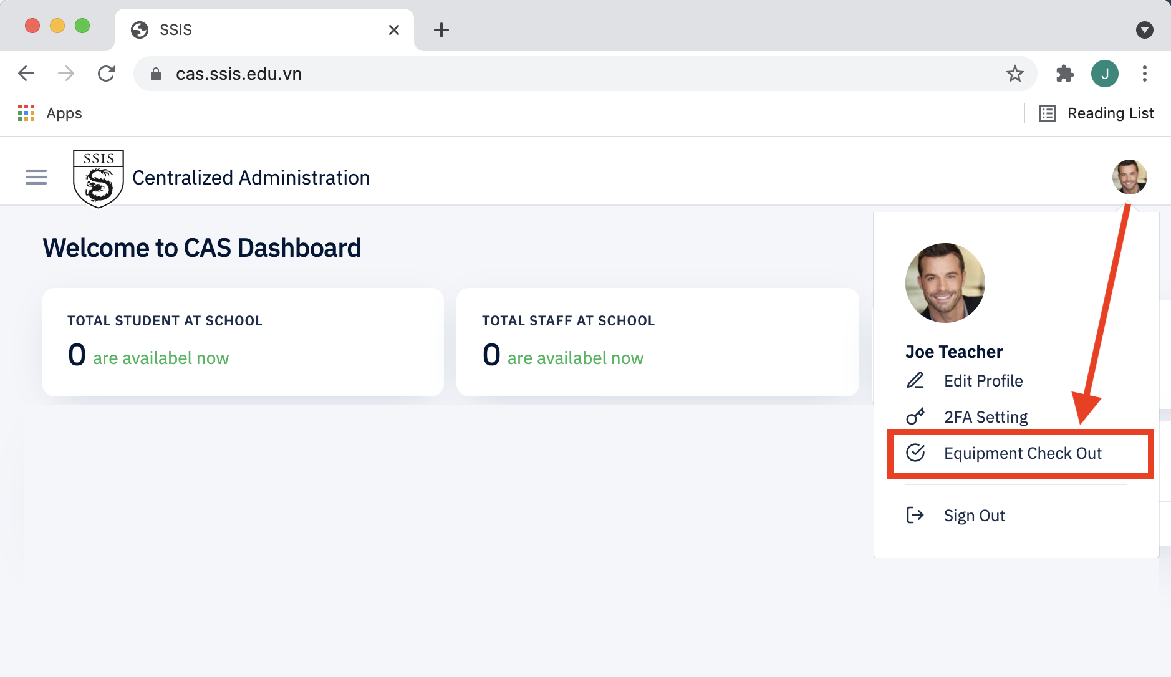The width and height of the screenshot is (1171, 677).
Task: Open Chrome three-dot options menu
Action: pos(1144,74)
